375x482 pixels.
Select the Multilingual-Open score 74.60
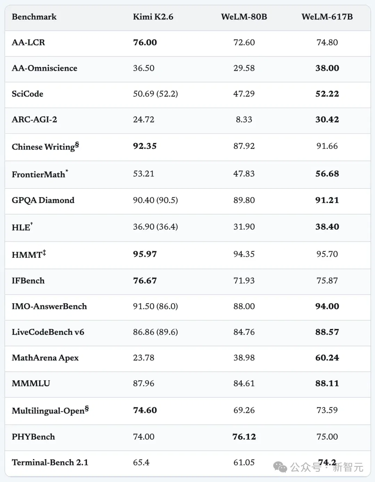145,410
